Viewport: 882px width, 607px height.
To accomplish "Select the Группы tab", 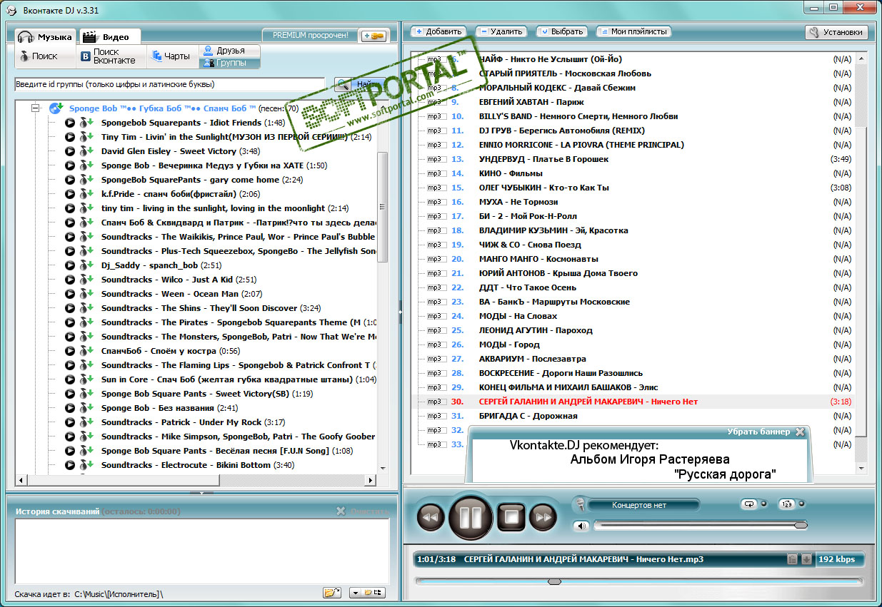I will (x=230, y=63).
